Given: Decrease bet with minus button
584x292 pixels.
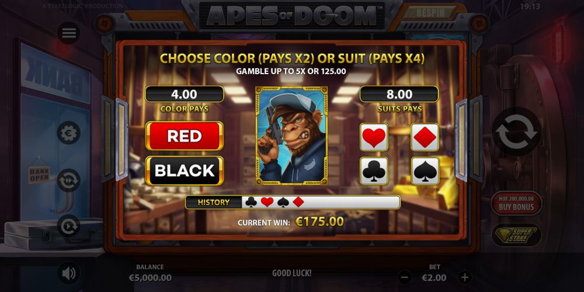Looking at the screenshot, I should tap(405, 277).
